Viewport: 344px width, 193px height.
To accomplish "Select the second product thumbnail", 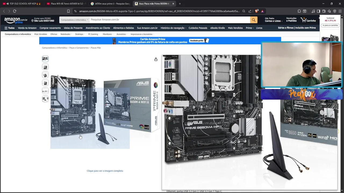I will tap(45, 67).
